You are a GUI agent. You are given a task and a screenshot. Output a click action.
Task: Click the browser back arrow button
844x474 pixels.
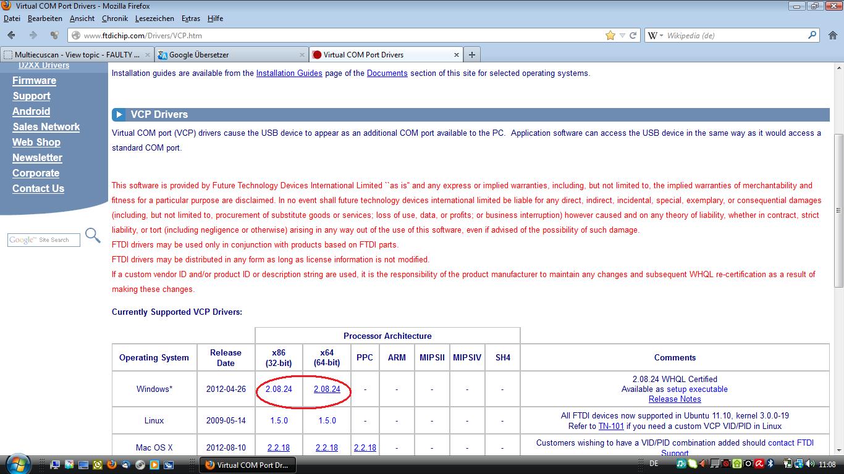click(x=12, y=35)
